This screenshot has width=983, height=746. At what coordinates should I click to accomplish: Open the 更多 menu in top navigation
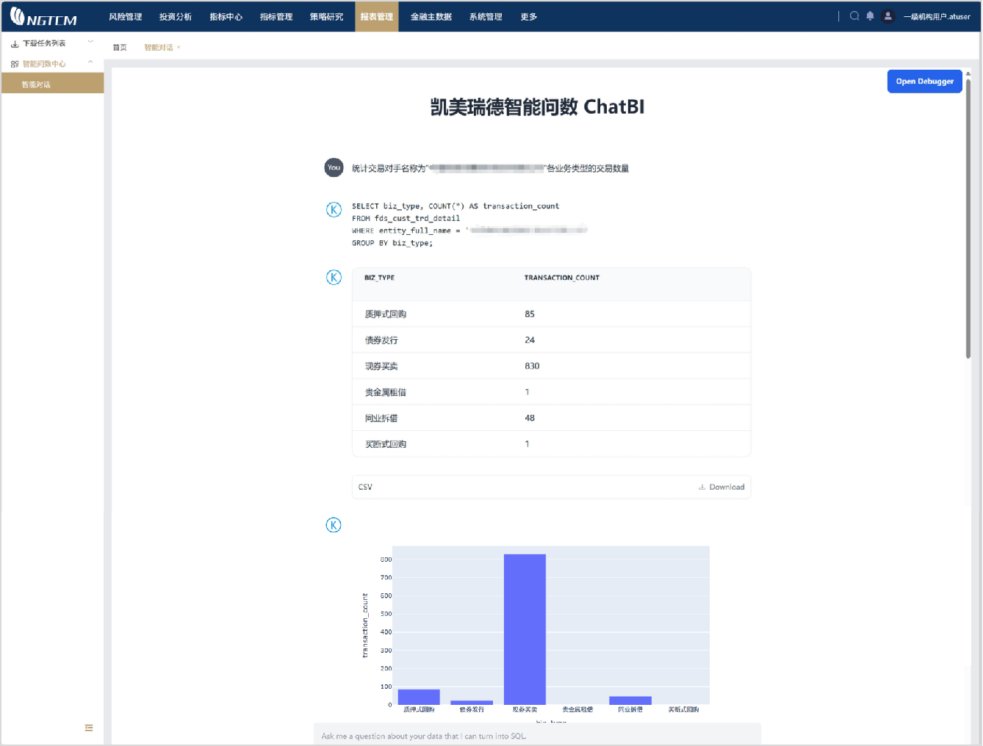tap(528, 17)
